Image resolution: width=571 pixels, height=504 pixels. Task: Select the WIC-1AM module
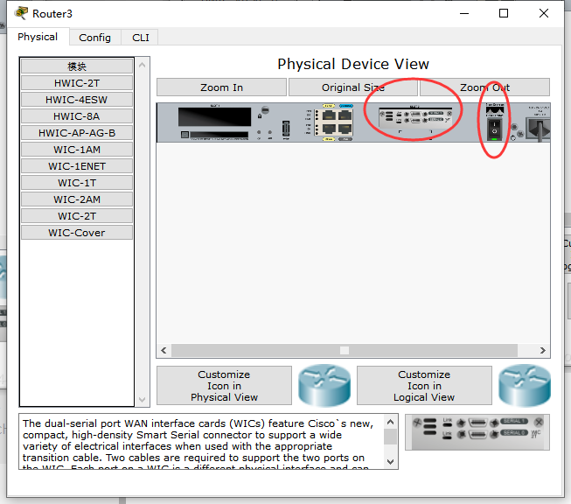77,150
